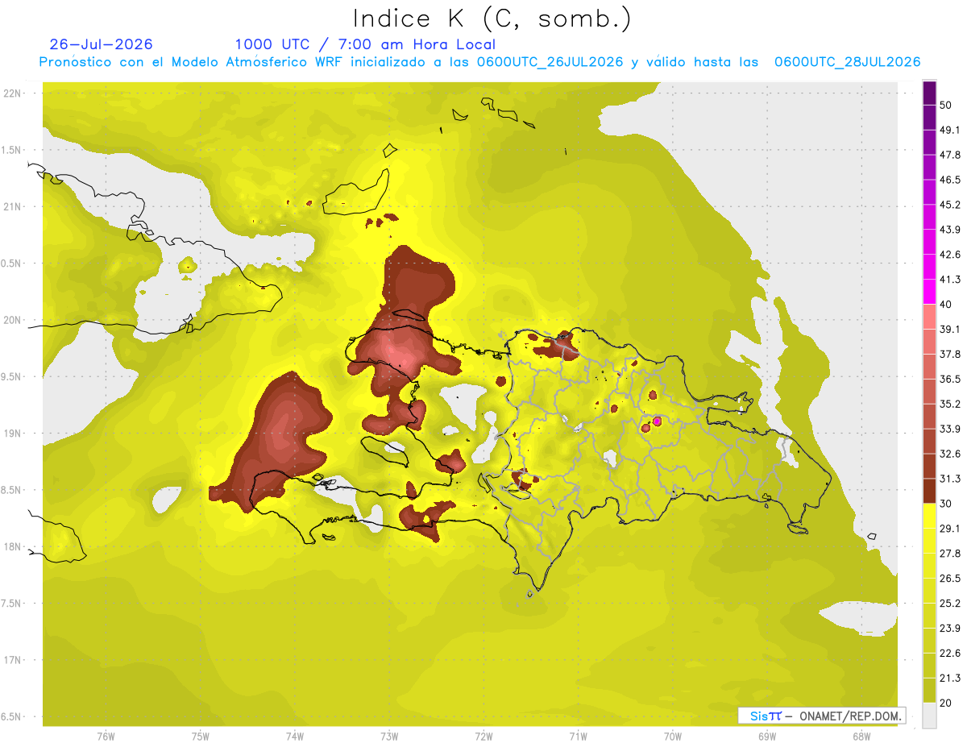This screenshot has height=747, width=967.
Task: Click the '75W' longitude label
Action: [200, 737]
